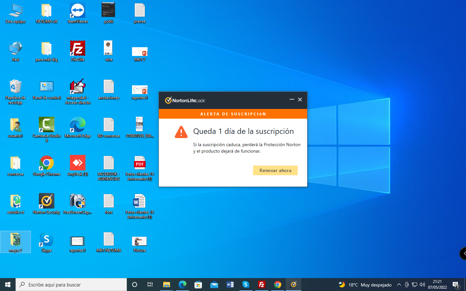Click the taskbar search box
This screenshot has width=466, height=291.
[x=71, y=285]
